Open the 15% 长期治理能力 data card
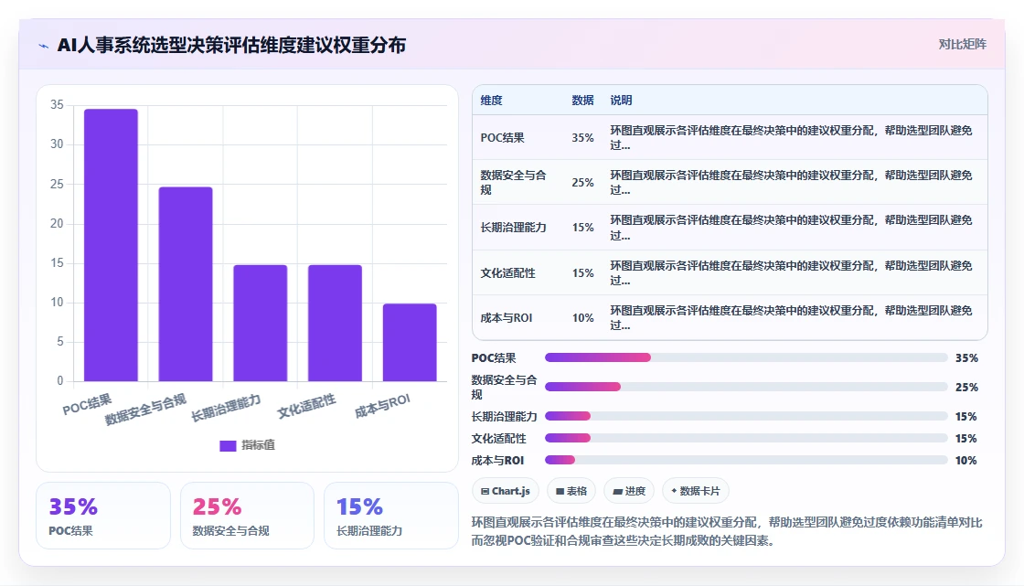1024x586 pixels. click(x=391, y=516)
